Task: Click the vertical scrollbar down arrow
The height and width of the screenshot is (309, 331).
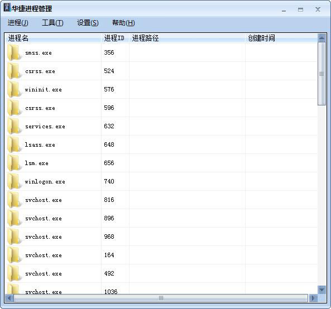Action: [322, 290]
